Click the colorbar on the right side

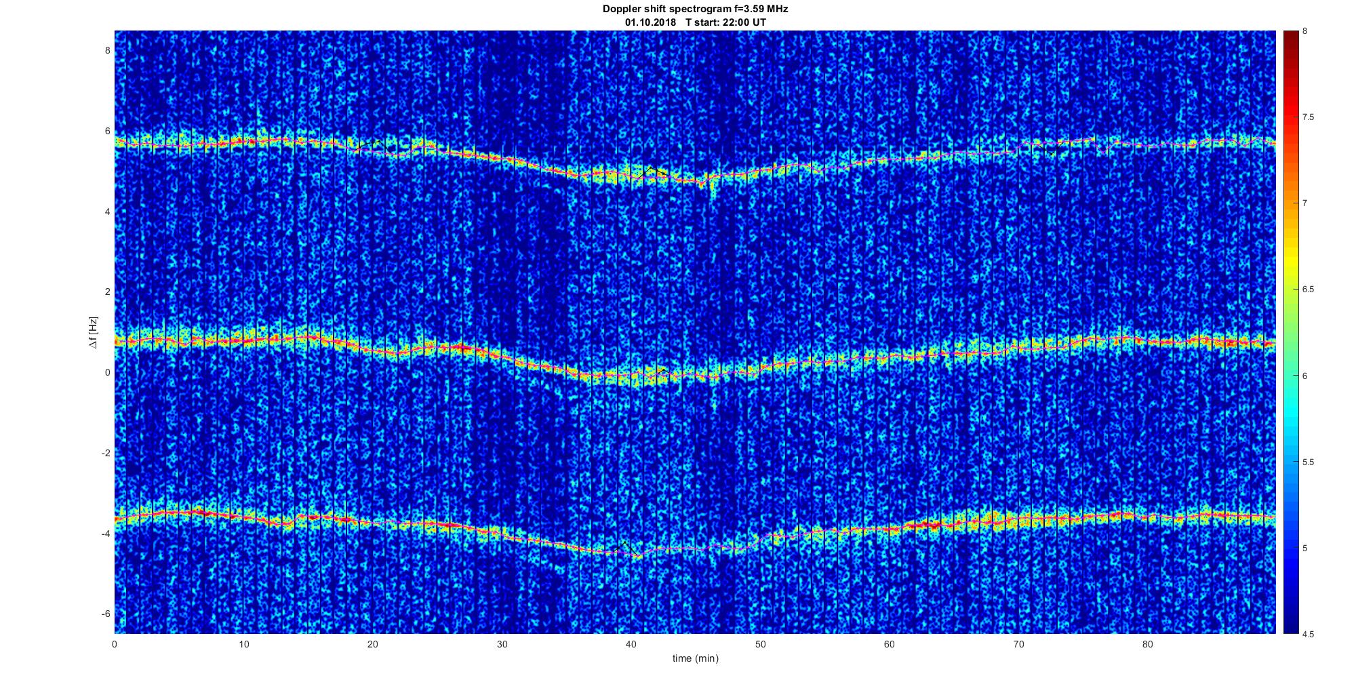[1290, 332]
